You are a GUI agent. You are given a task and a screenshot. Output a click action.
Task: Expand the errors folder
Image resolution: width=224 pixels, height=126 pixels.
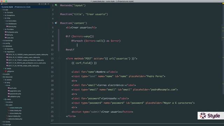[6, 102]
